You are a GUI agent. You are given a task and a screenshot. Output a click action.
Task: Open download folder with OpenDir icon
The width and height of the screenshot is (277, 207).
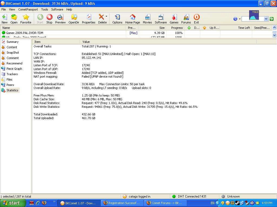click(x=74, y=17)
